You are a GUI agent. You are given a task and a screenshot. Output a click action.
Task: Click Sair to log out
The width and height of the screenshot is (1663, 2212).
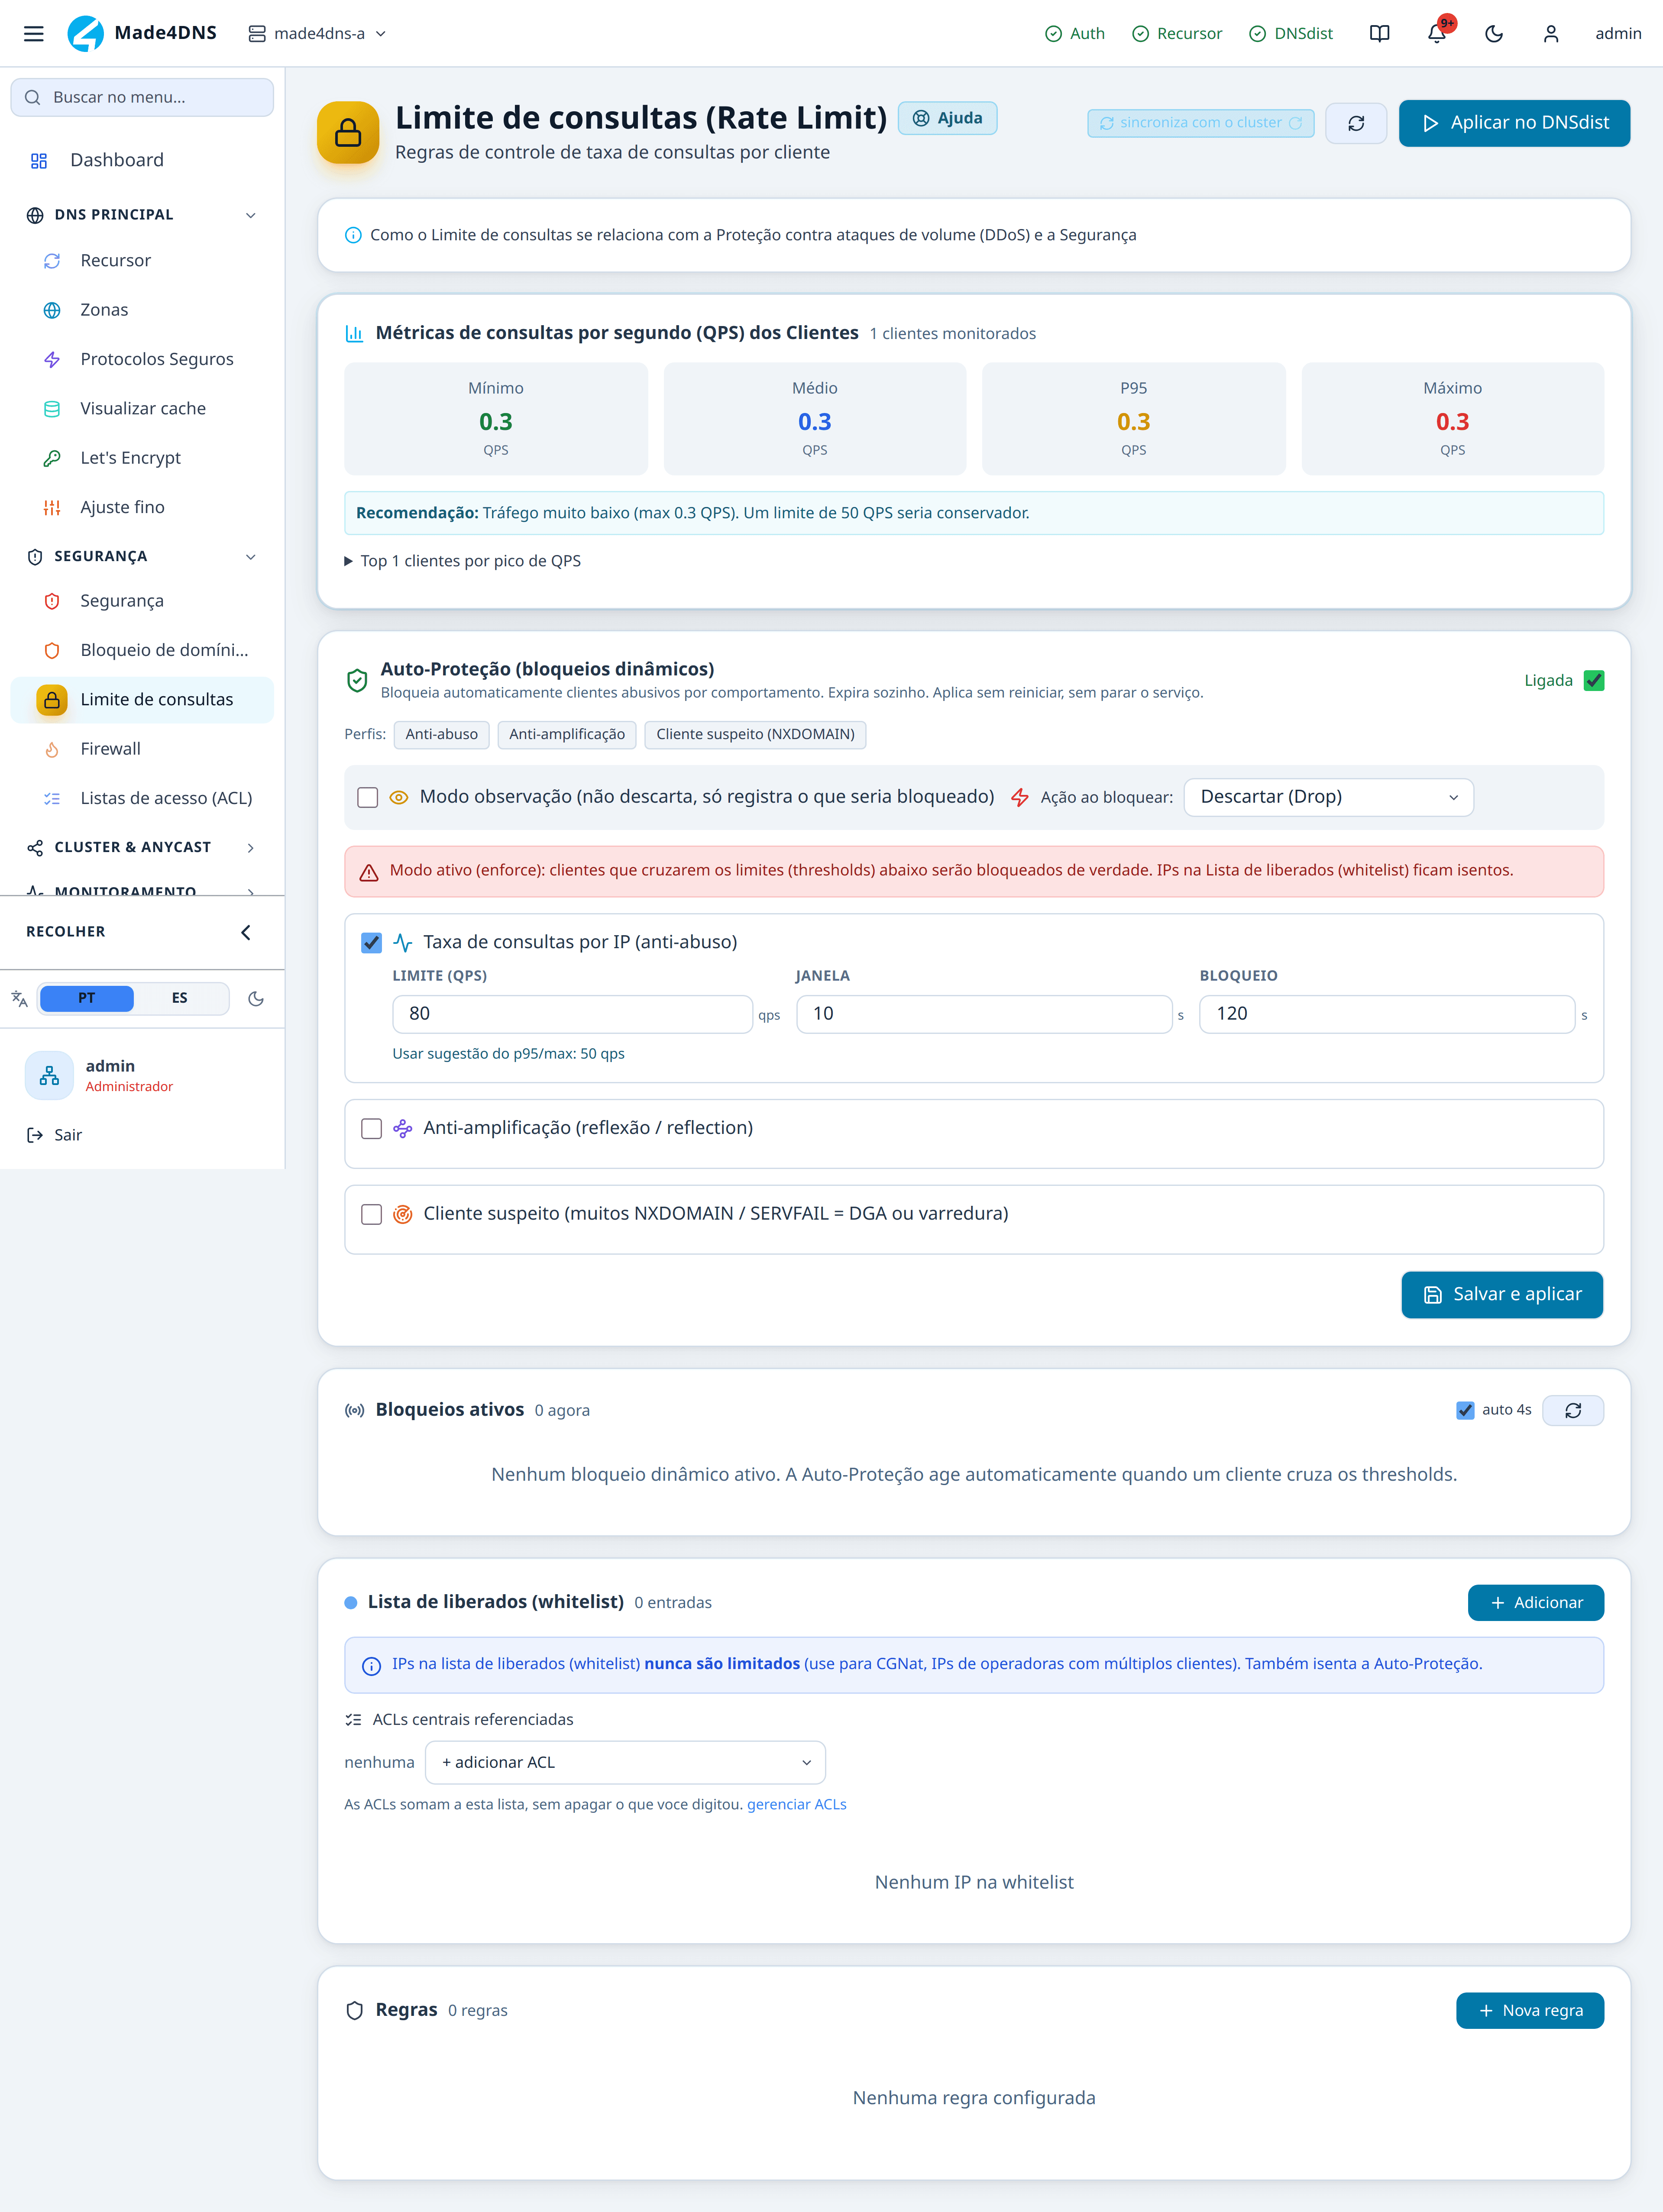click(x=55, y=1135)
